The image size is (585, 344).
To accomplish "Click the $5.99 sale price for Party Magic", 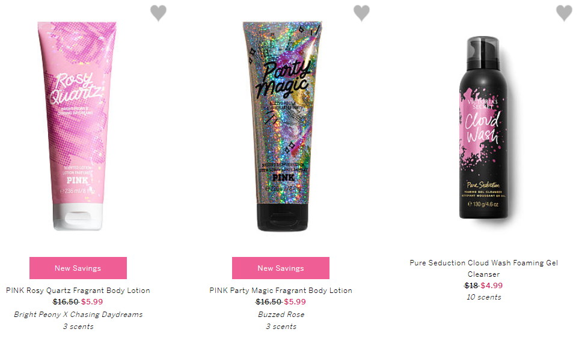I will (295, 301).
